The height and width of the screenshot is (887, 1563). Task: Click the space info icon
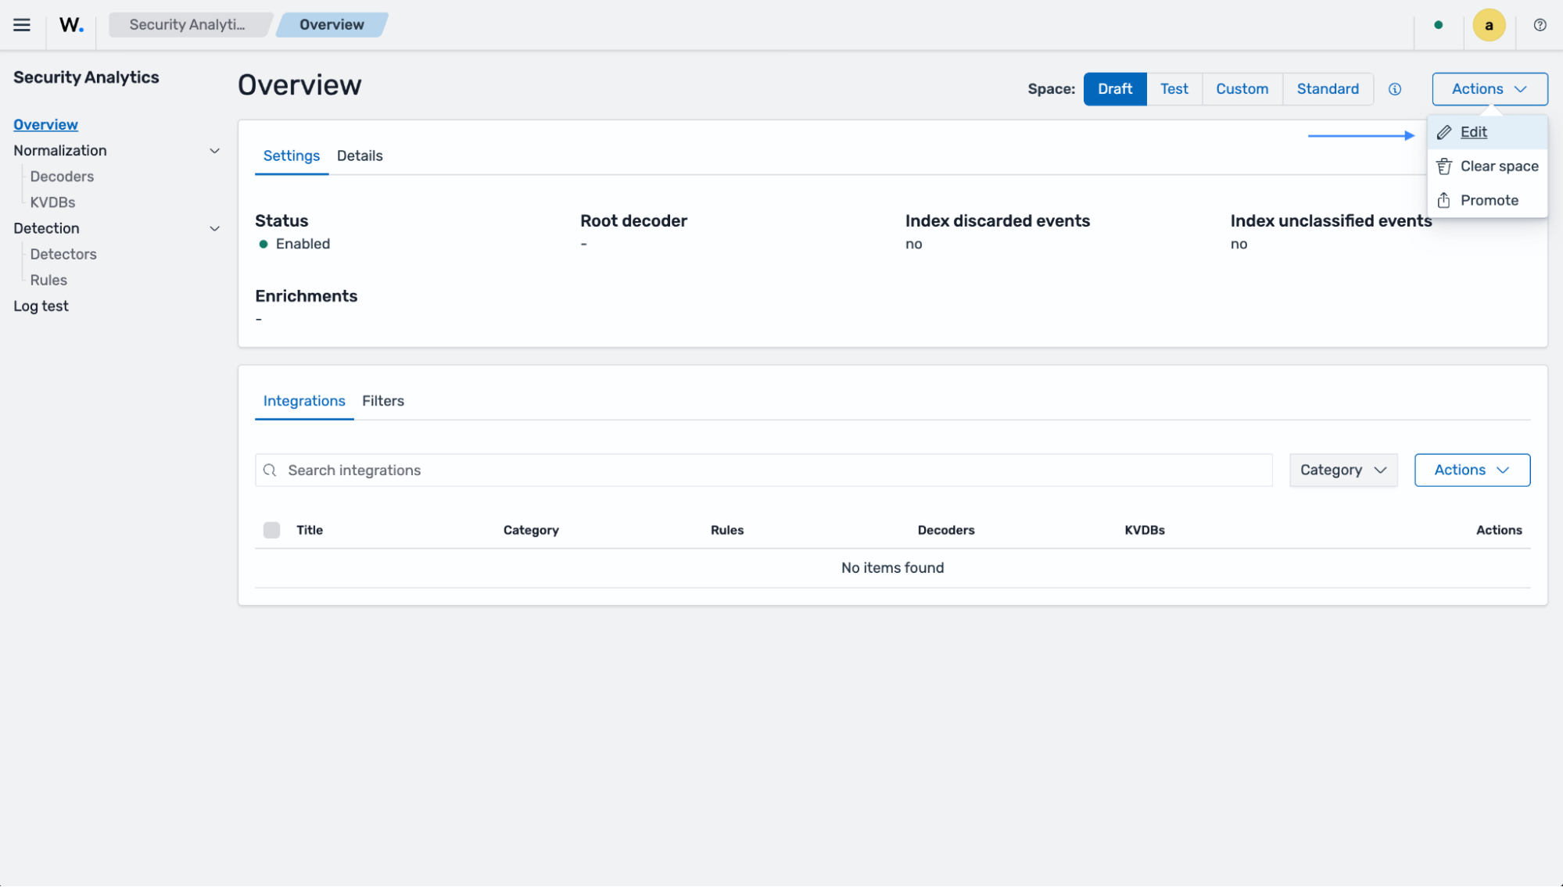[x=1395, y=89]
